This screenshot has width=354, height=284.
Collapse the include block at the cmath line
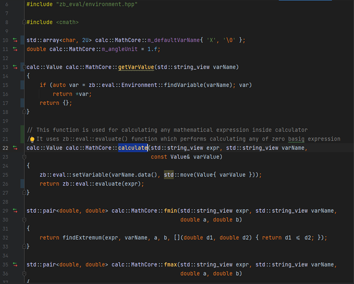pyautogui.click(x=23, y=22)
